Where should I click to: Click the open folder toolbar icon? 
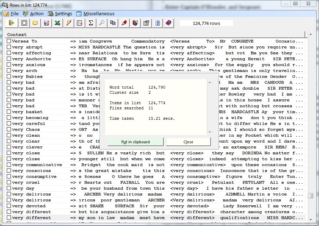click(x=35, y=23)
